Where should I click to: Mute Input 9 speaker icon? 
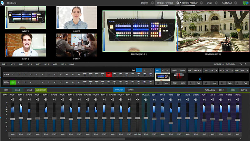pos(79,99)
